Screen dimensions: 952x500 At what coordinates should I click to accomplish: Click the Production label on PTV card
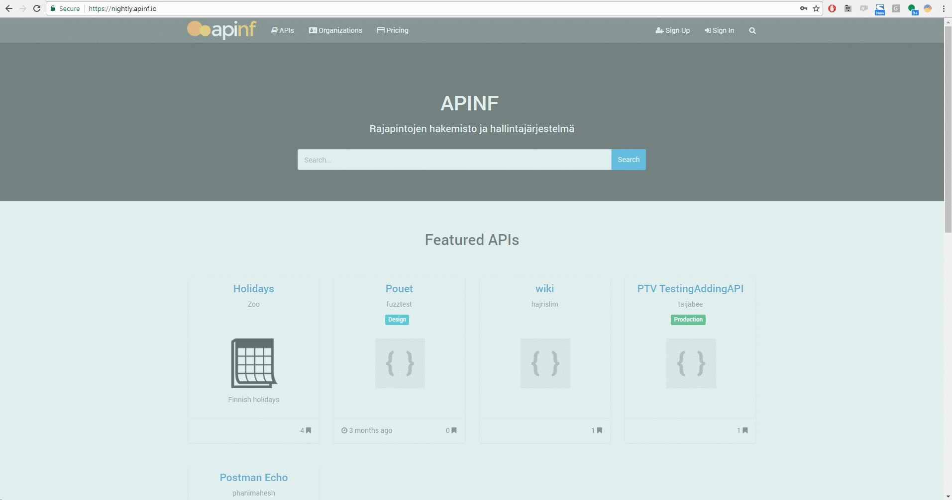[x=688, y=320]
